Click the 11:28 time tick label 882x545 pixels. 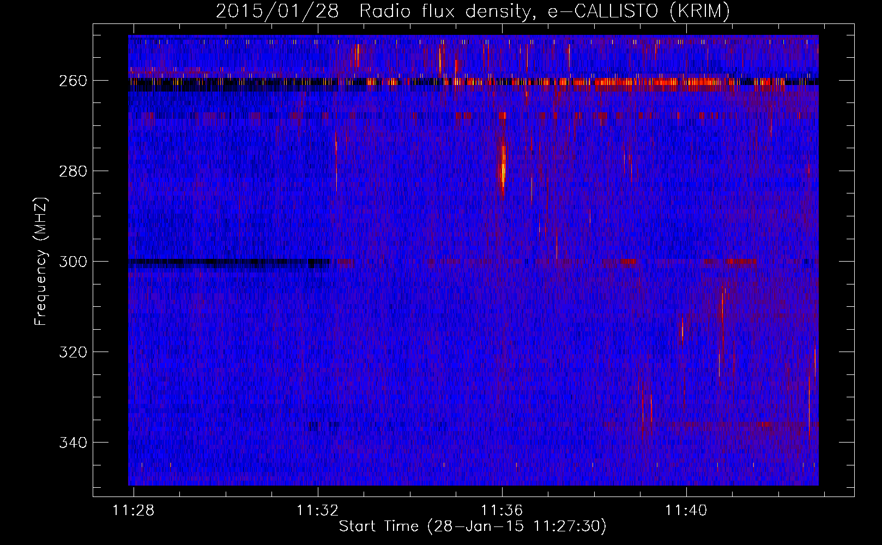[x=134, y=510]
